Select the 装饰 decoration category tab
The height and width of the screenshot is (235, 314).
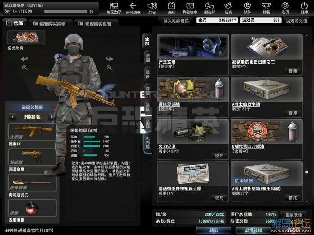click(x=148, y=124)
